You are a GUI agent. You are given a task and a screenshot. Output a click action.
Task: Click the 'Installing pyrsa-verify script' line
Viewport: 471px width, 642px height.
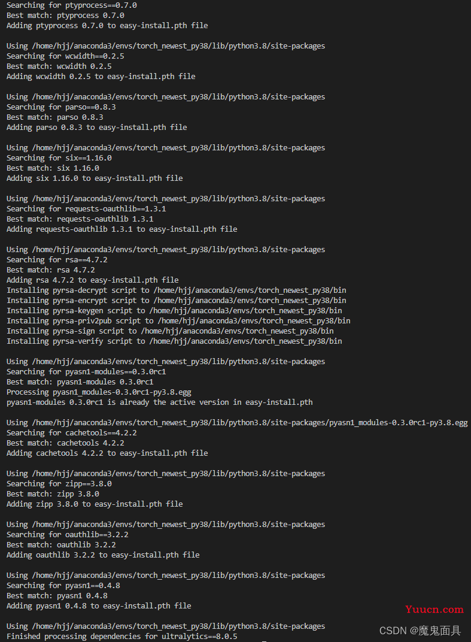click(174, 341)
